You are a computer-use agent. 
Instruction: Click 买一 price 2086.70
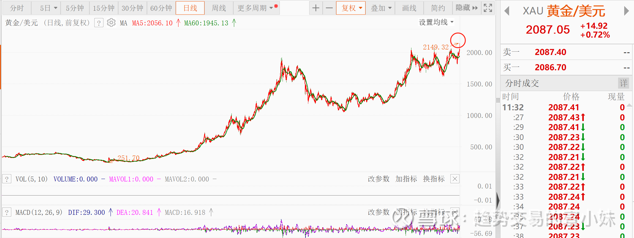tap(550, 67)
